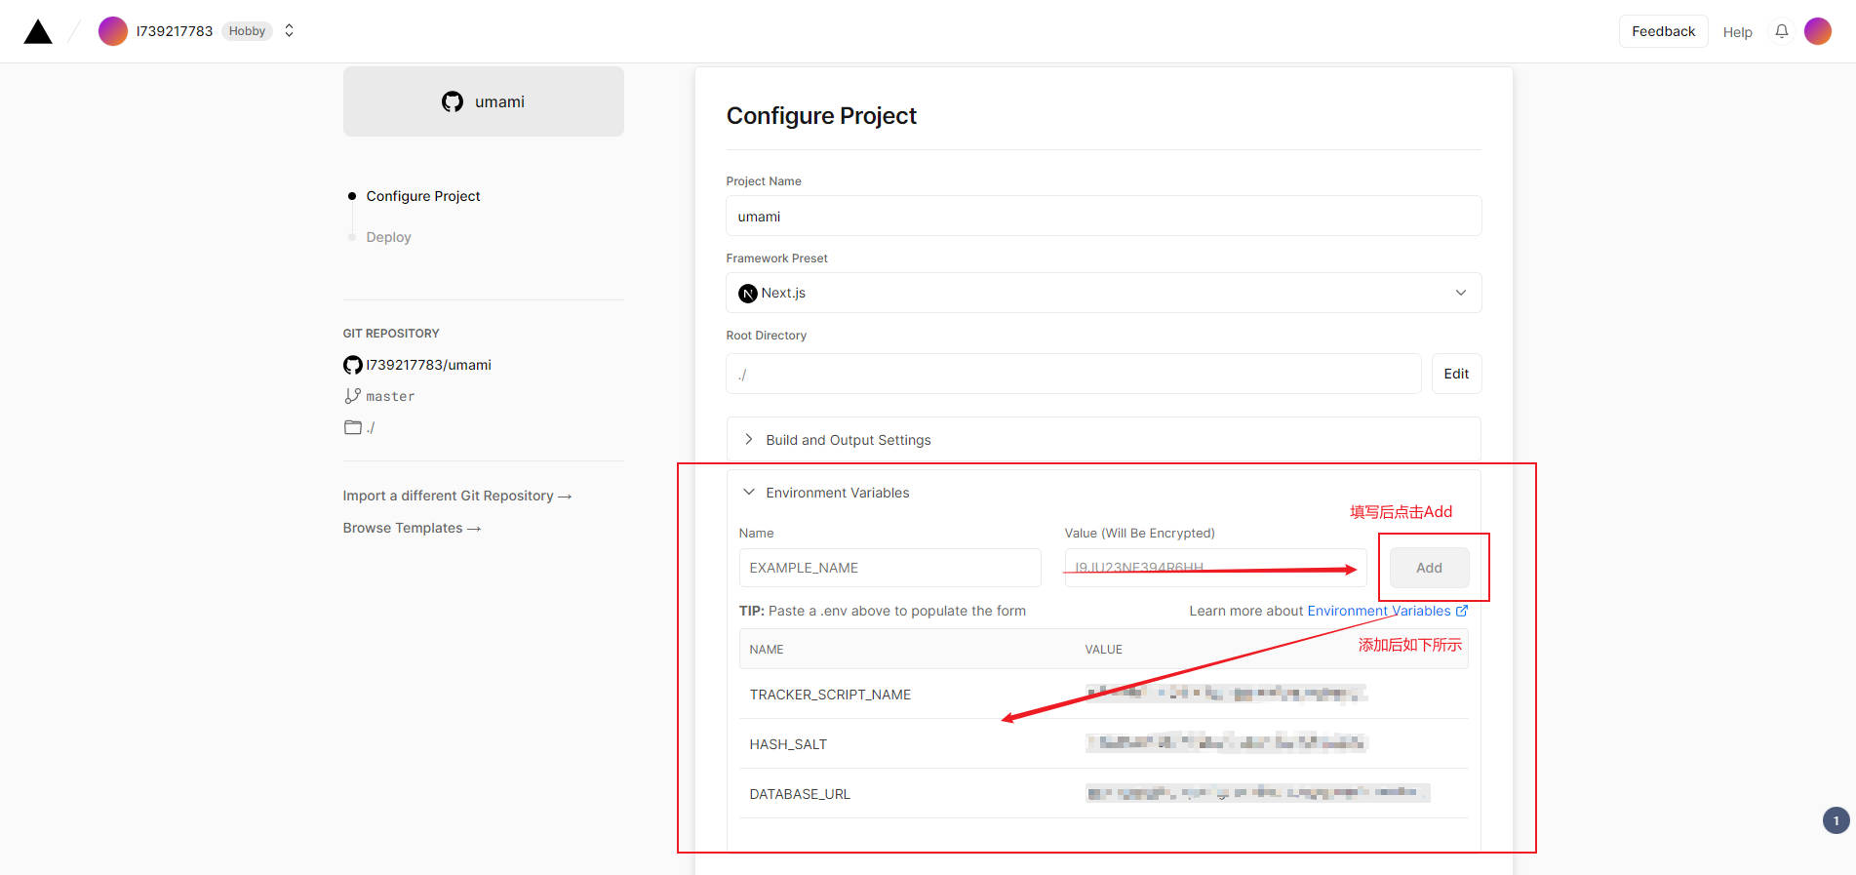The image size is (1856, 875).
Task: Open the Framework Preset dropdown
Action: pos(1104,293)
